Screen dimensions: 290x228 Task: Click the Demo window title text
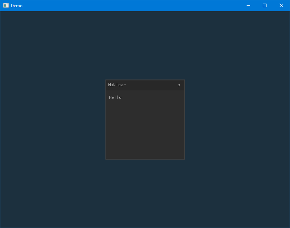pyautogui.click(x=17, y=6)
